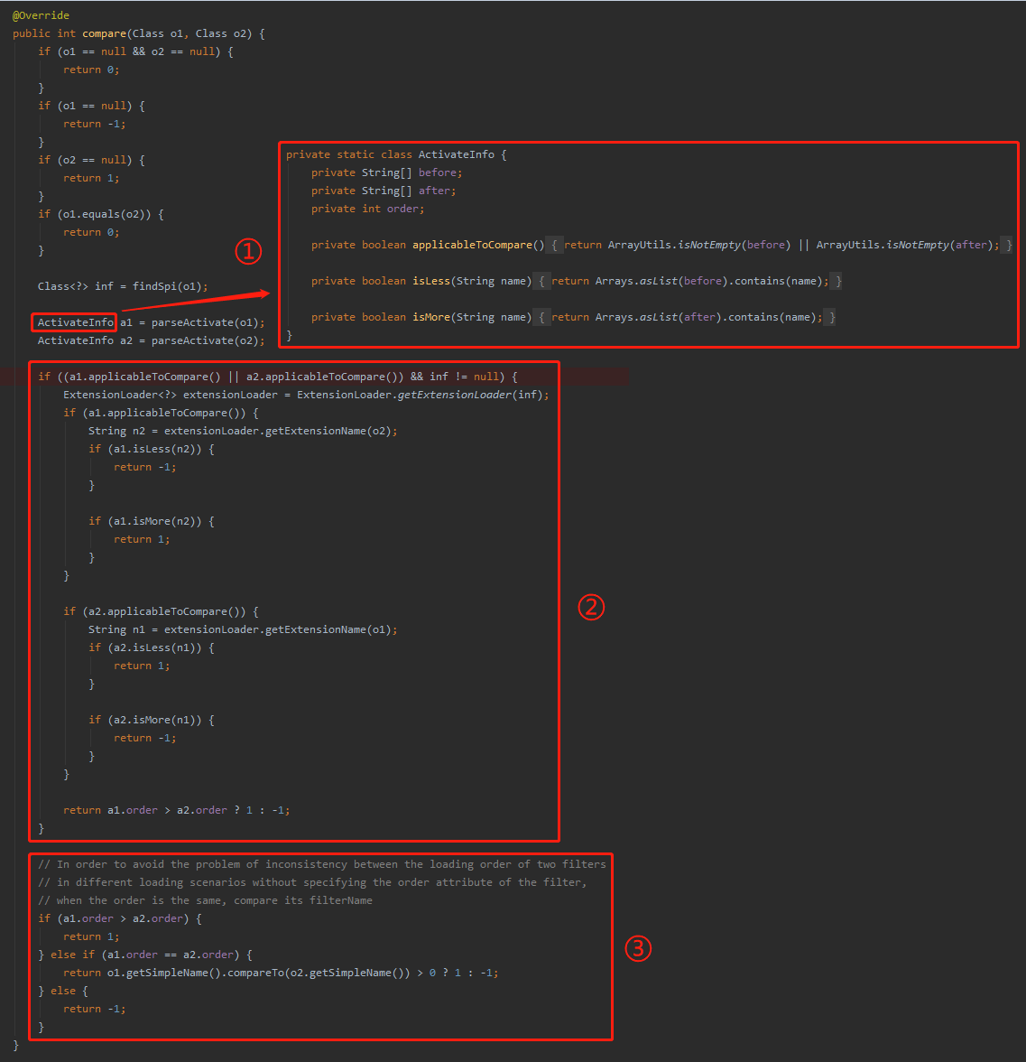Expand the folded applicableToCompare method body
This screenshot has width=1026, height=1062.
pyautogui.click(x=554, y=246)
